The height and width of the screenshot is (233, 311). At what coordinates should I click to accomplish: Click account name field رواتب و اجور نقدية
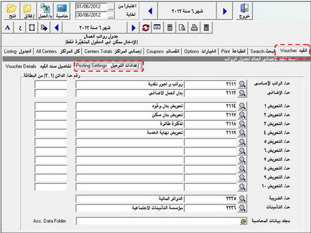(x=130, y=84)
